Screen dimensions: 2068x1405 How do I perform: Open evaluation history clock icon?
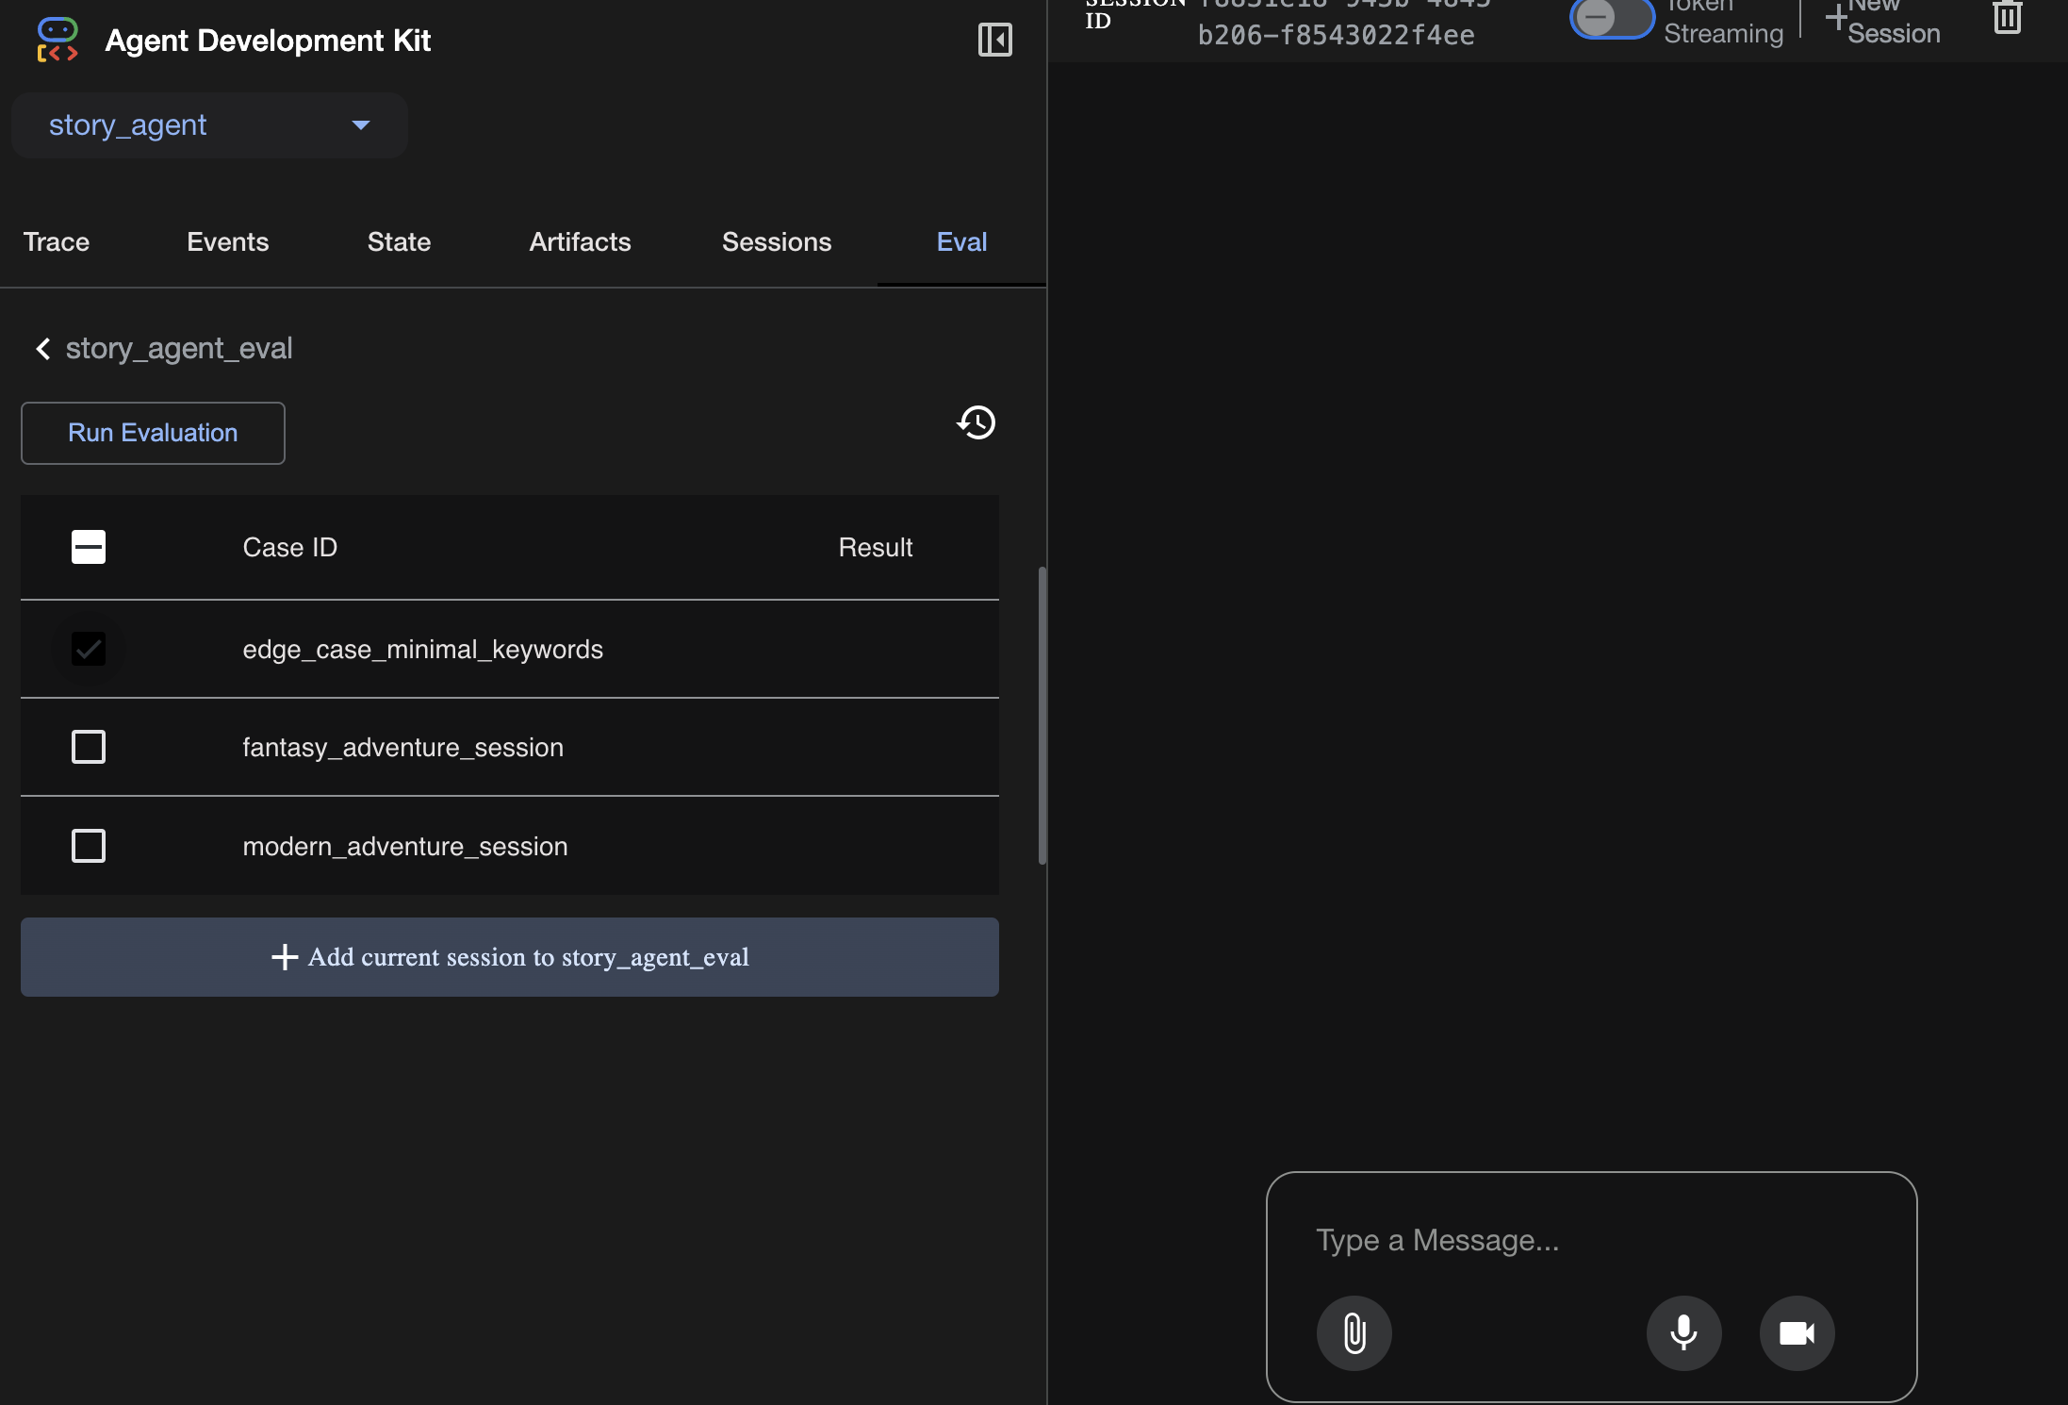977,422
